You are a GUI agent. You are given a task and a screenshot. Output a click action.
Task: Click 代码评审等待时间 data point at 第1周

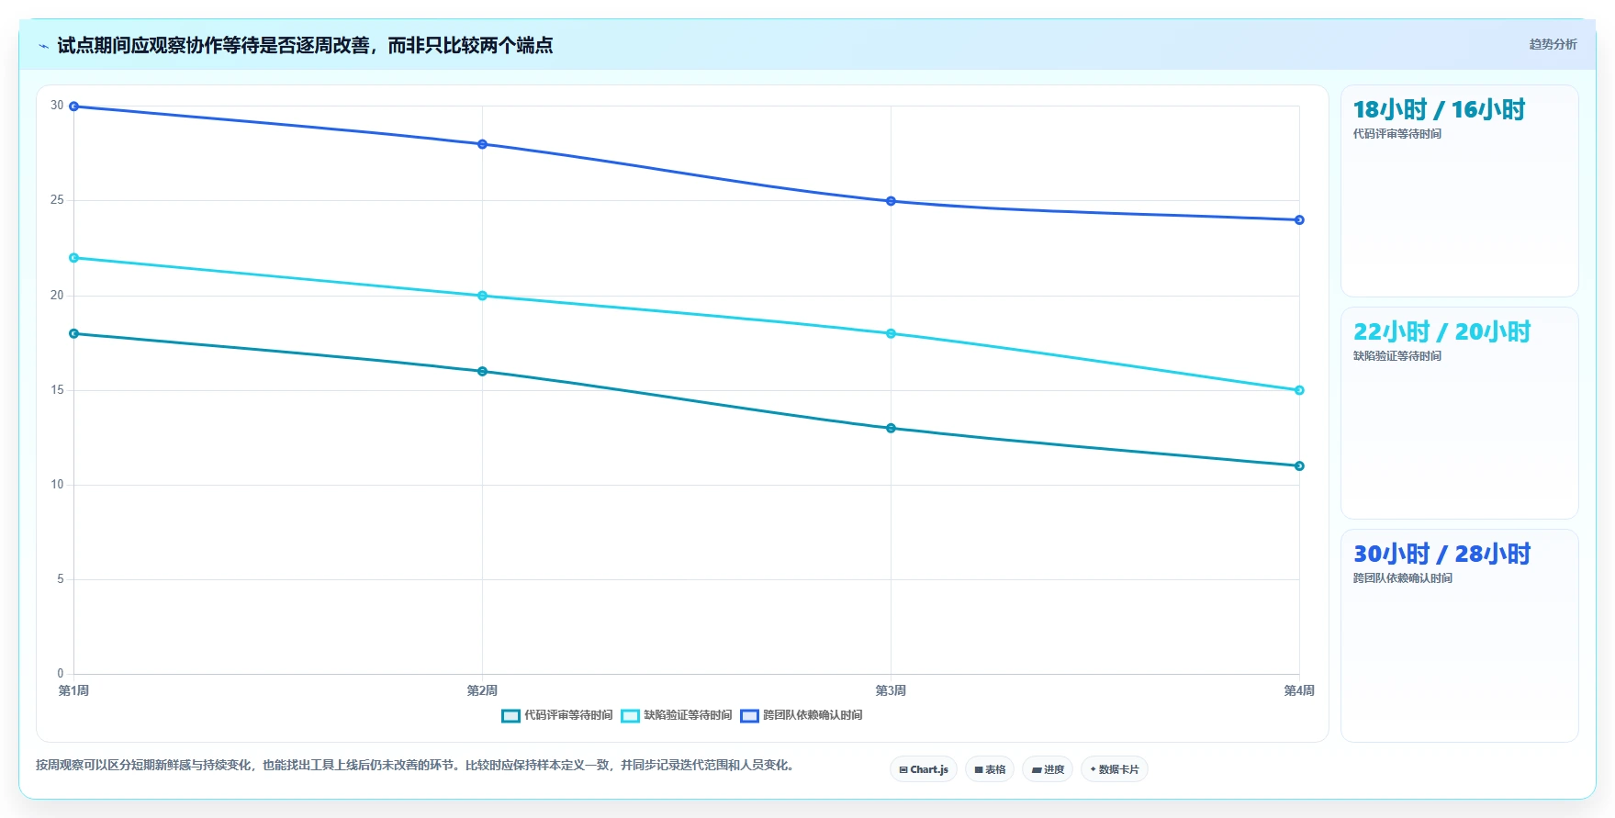74,333
